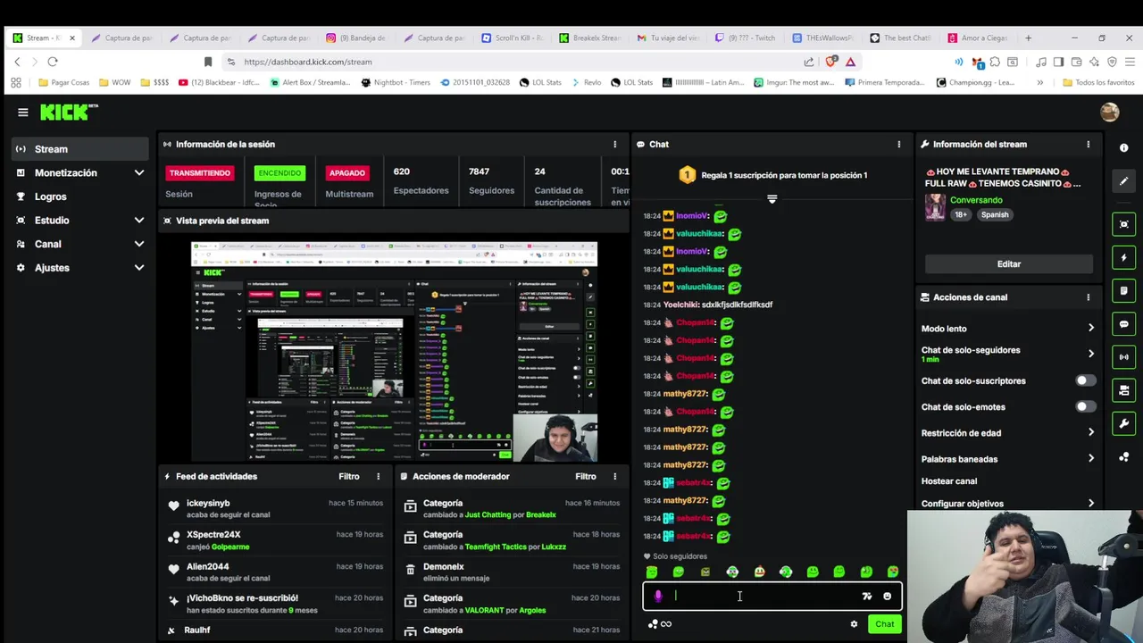
Task: Toggle the channel actions icon in the right sidebar
Action: pos(1124,390)
